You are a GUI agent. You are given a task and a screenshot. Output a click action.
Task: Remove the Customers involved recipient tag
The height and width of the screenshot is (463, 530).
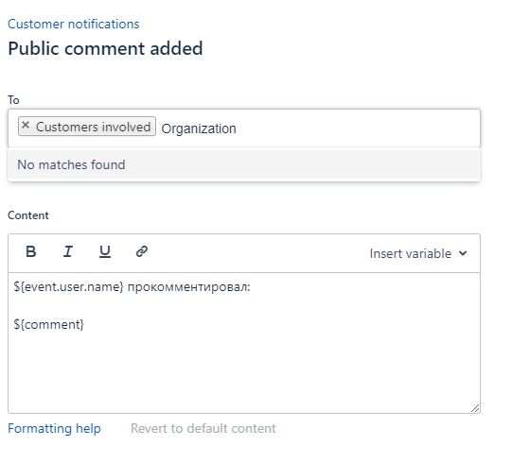[x=26, y=125]
